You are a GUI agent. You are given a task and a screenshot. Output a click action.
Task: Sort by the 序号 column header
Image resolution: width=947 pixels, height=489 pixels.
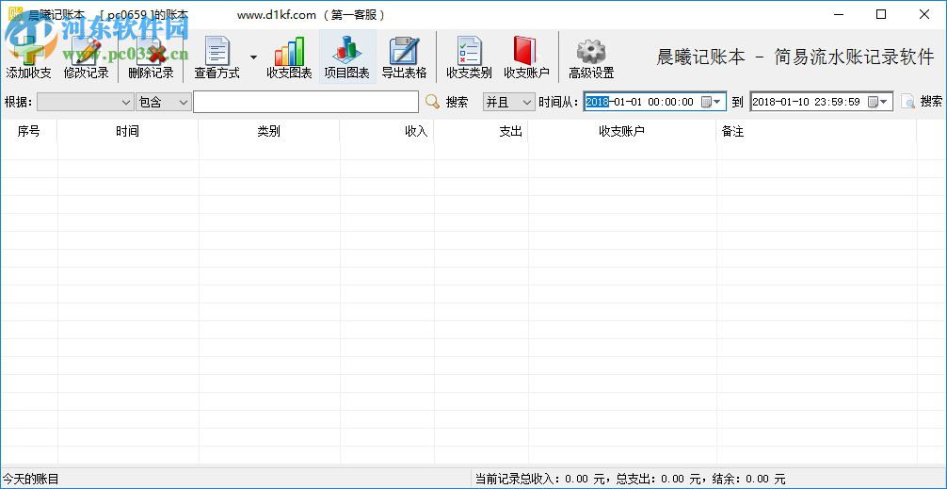(x=28, y=131)
